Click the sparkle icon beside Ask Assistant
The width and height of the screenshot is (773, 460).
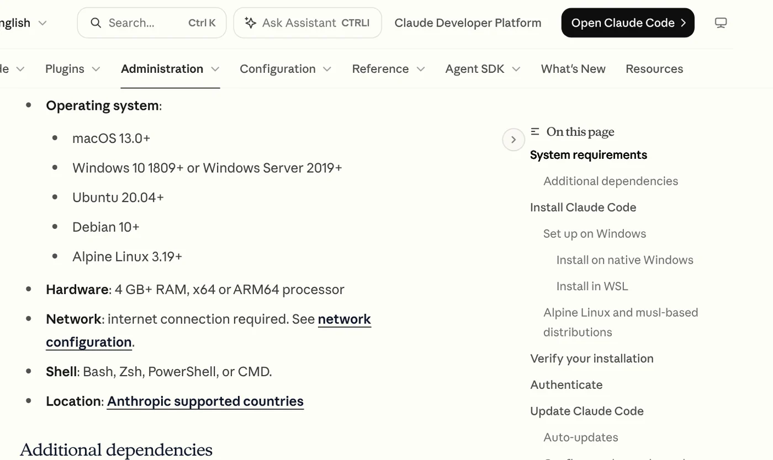[250, 23]
